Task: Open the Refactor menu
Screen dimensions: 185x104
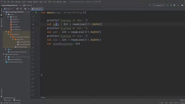Action: point(36,2)
